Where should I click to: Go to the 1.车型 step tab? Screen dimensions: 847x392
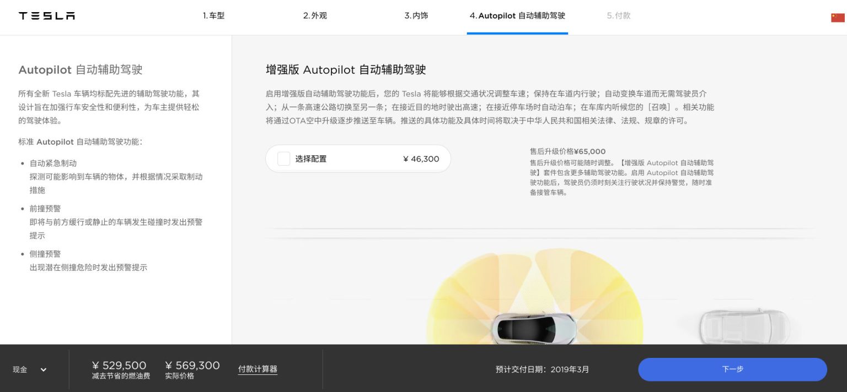point(213,16)
